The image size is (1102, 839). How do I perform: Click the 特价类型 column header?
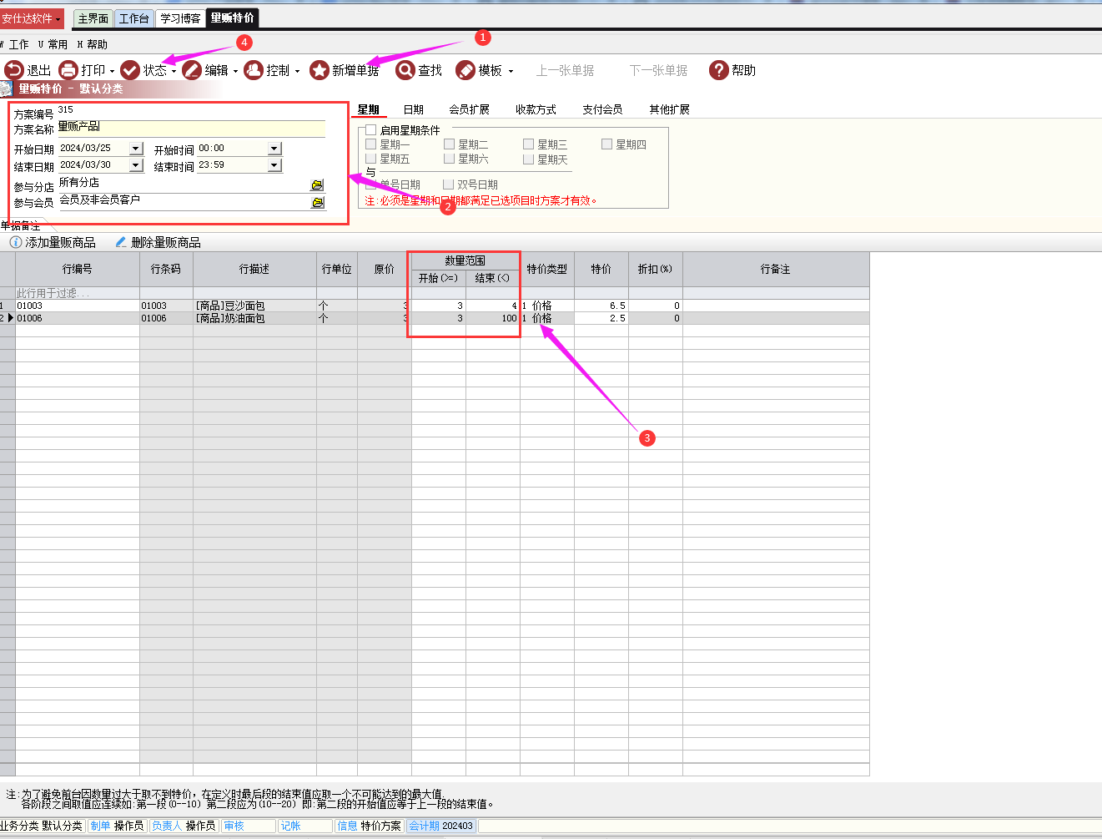(x=547, y=269)
